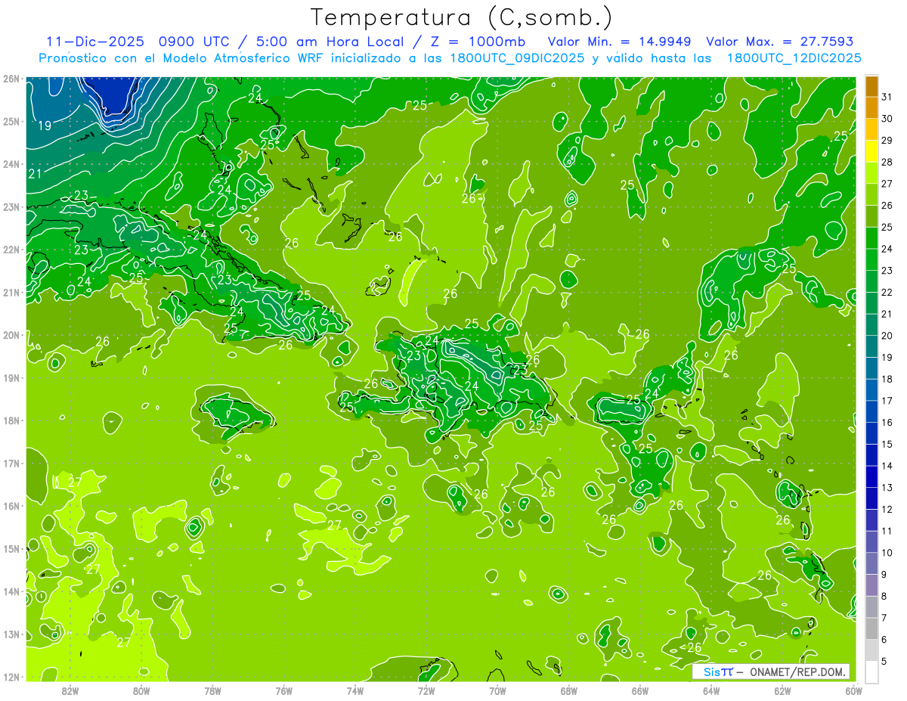
Task: Click the '66W' longitude axis label
Action: pos(640,690)
